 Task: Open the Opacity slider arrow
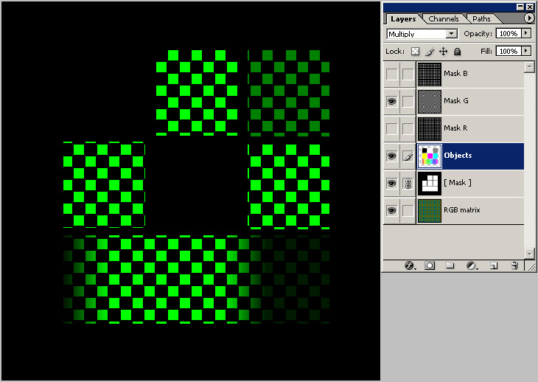point(526,33)
